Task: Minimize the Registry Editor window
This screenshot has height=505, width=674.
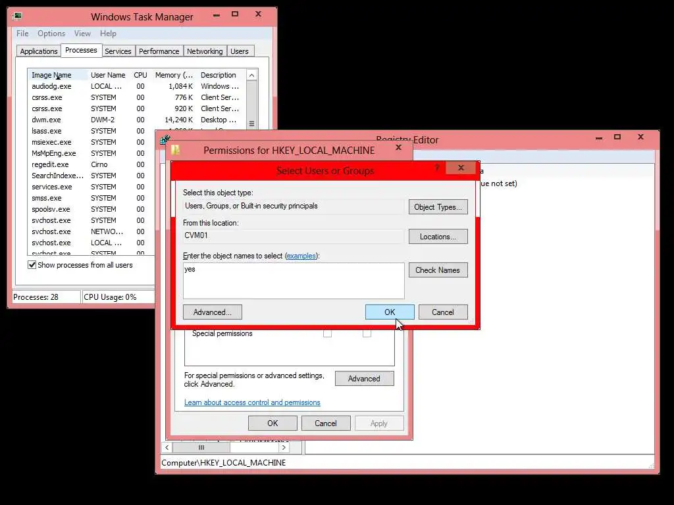Action: pyautogui.click(x=599, y=138)
